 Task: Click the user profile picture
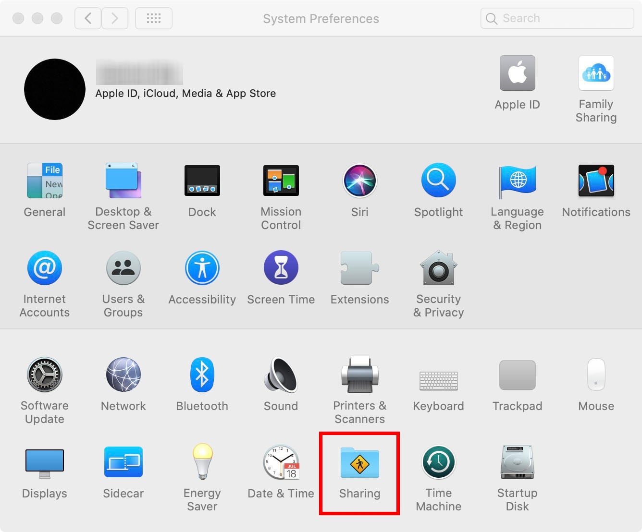[x=54, y=89]
